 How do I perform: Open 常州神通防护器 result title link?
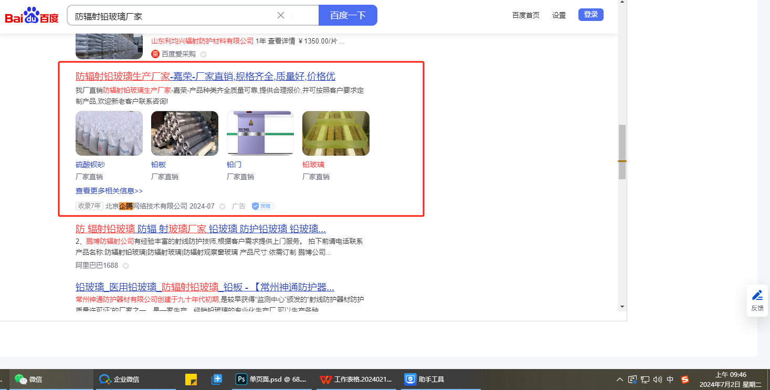(x=205, y=287)
